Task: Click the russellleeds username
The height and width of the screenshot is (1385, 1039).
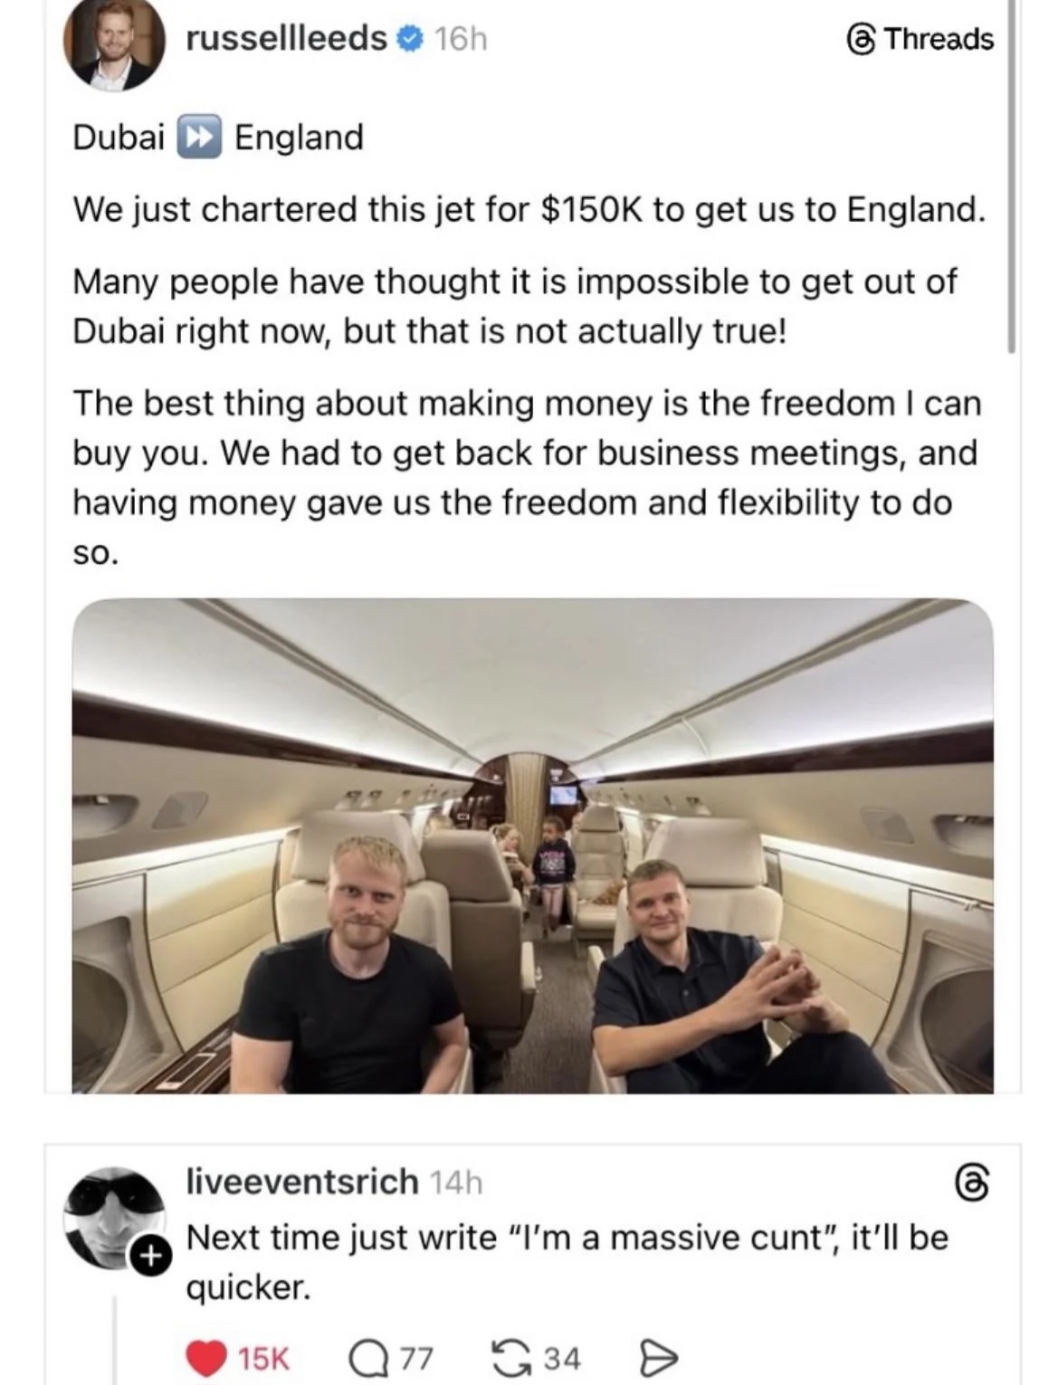Action: pos(286,38)
